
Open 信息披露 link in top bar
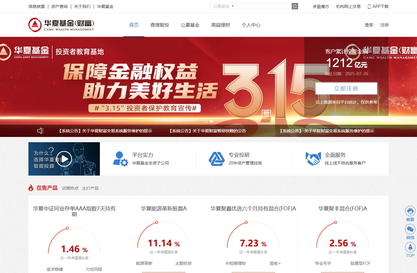tap(37, 6)
